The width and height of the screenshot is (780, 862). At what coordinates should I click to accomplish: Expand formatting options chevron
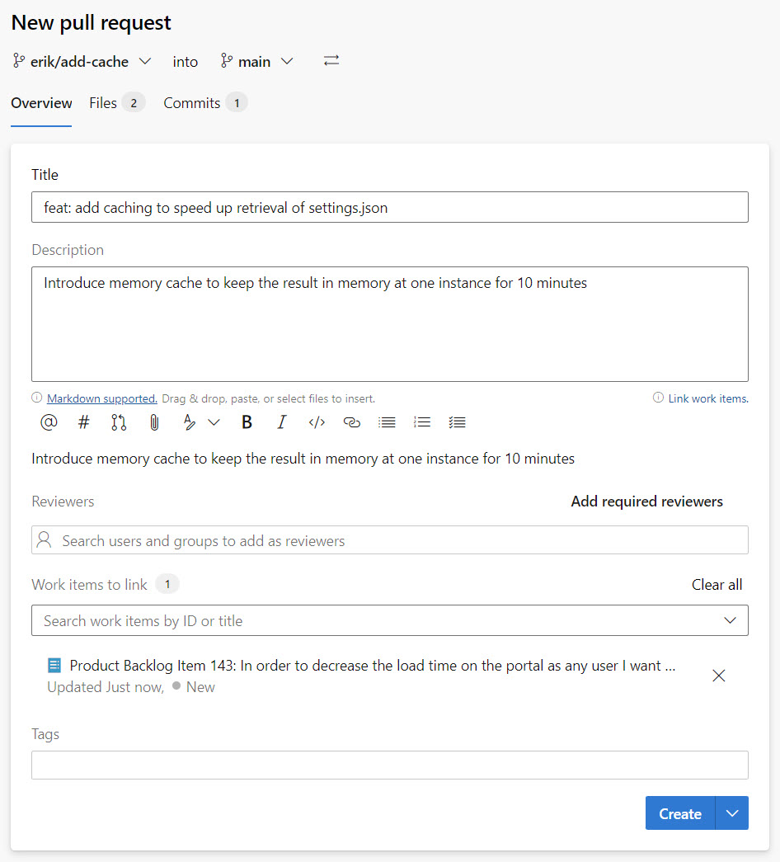coord(214,422)
